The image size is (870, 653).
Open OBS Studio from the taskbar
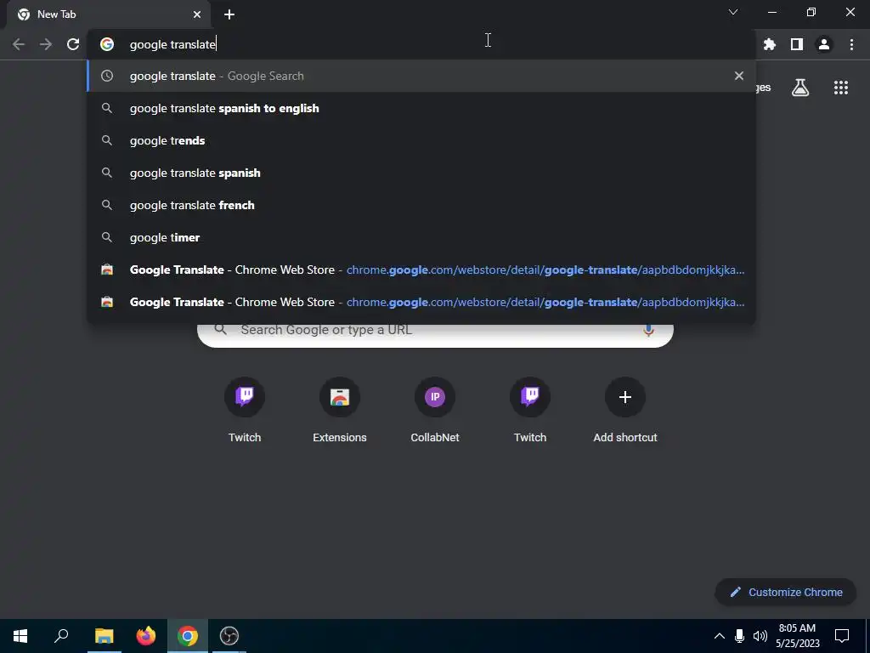tap(229, 636)
